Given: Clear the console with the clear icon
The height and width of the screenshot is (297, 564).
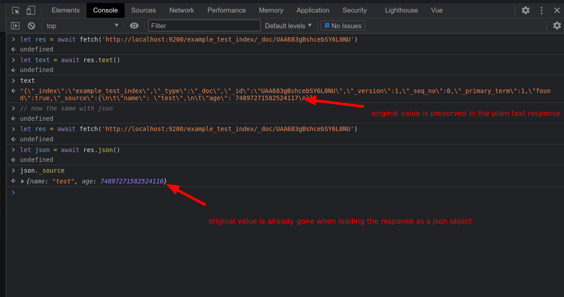Looking at the screenshot, I should pyautogui.click(x=31, y=25).
